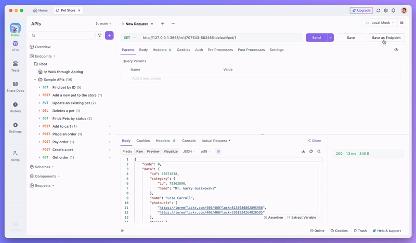Select the Raw response view
This screenshot has height=243, width=416.
click(x=139, y=152)
